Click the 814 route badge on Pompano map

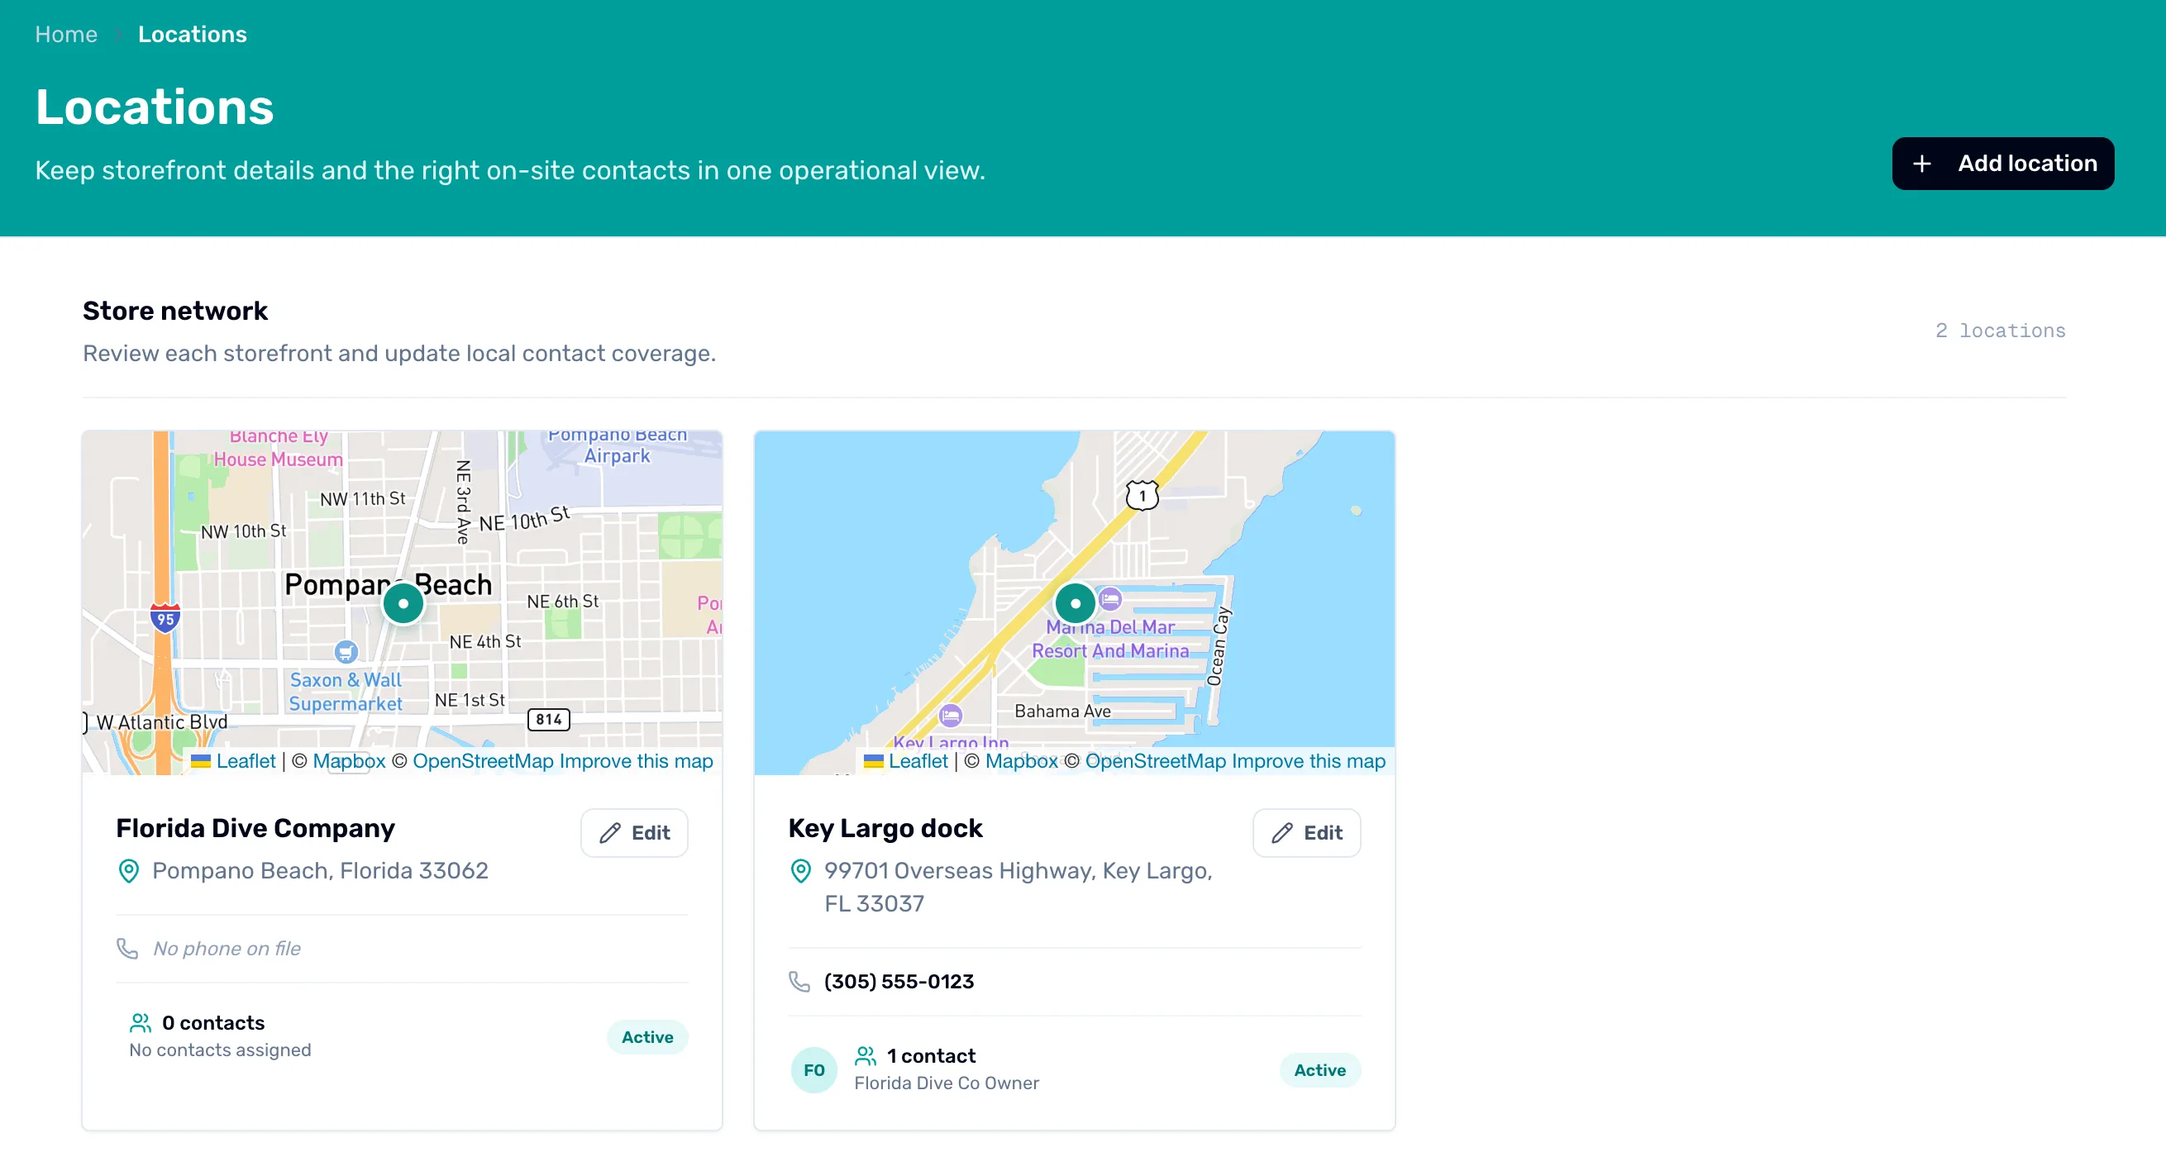point(548,719)
